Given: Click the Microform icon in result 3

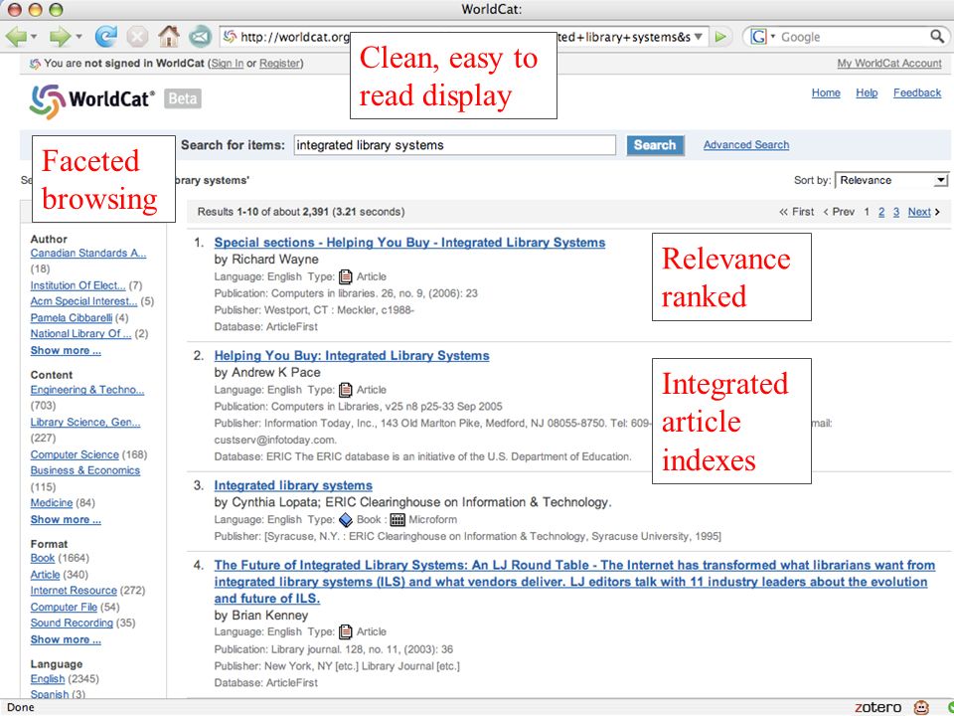Looking at the screenshot, I should (x=397, y=520).
